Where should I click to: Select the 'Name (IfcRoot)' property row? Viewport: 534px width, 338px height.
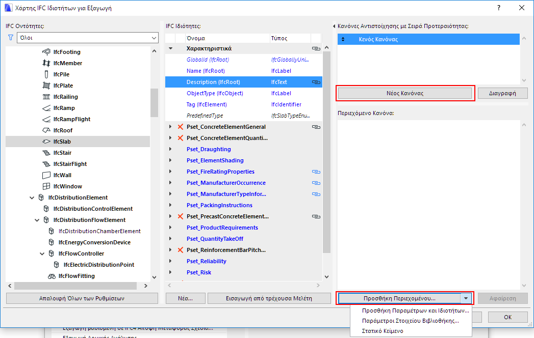[x=243, y=71]
